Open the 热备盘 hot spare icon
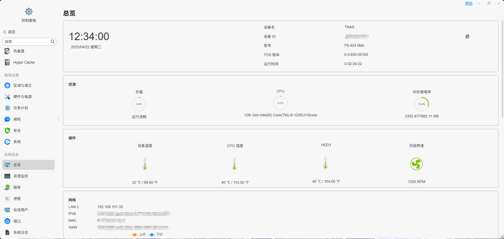The image size is (504, 239). pyautogui.click(x=7, y=51)
